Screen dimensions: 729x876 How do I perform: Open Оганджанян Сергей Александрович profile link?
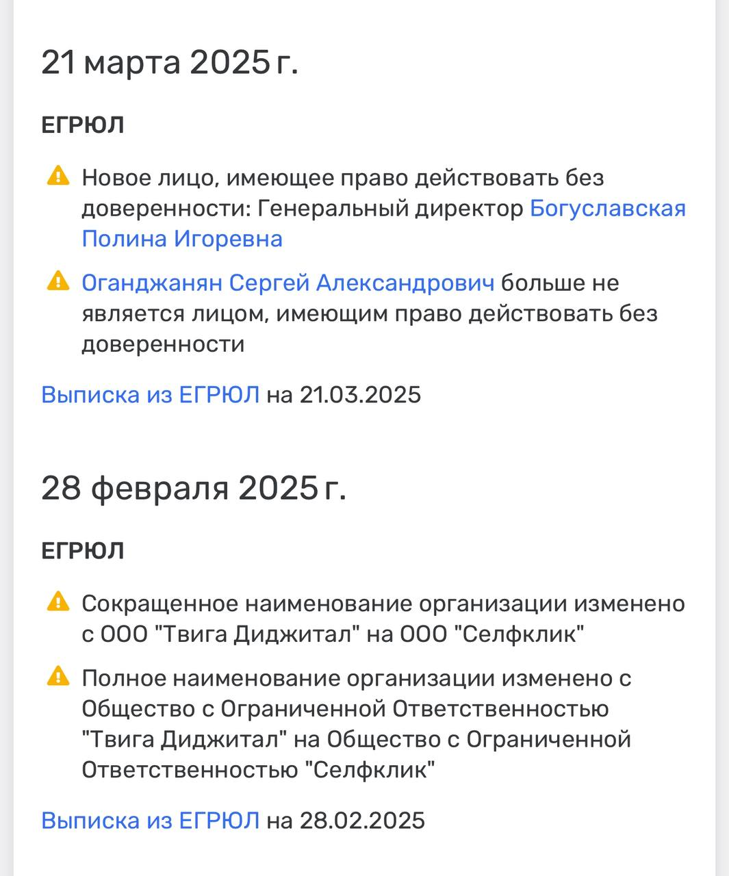[x=287, y=283]
